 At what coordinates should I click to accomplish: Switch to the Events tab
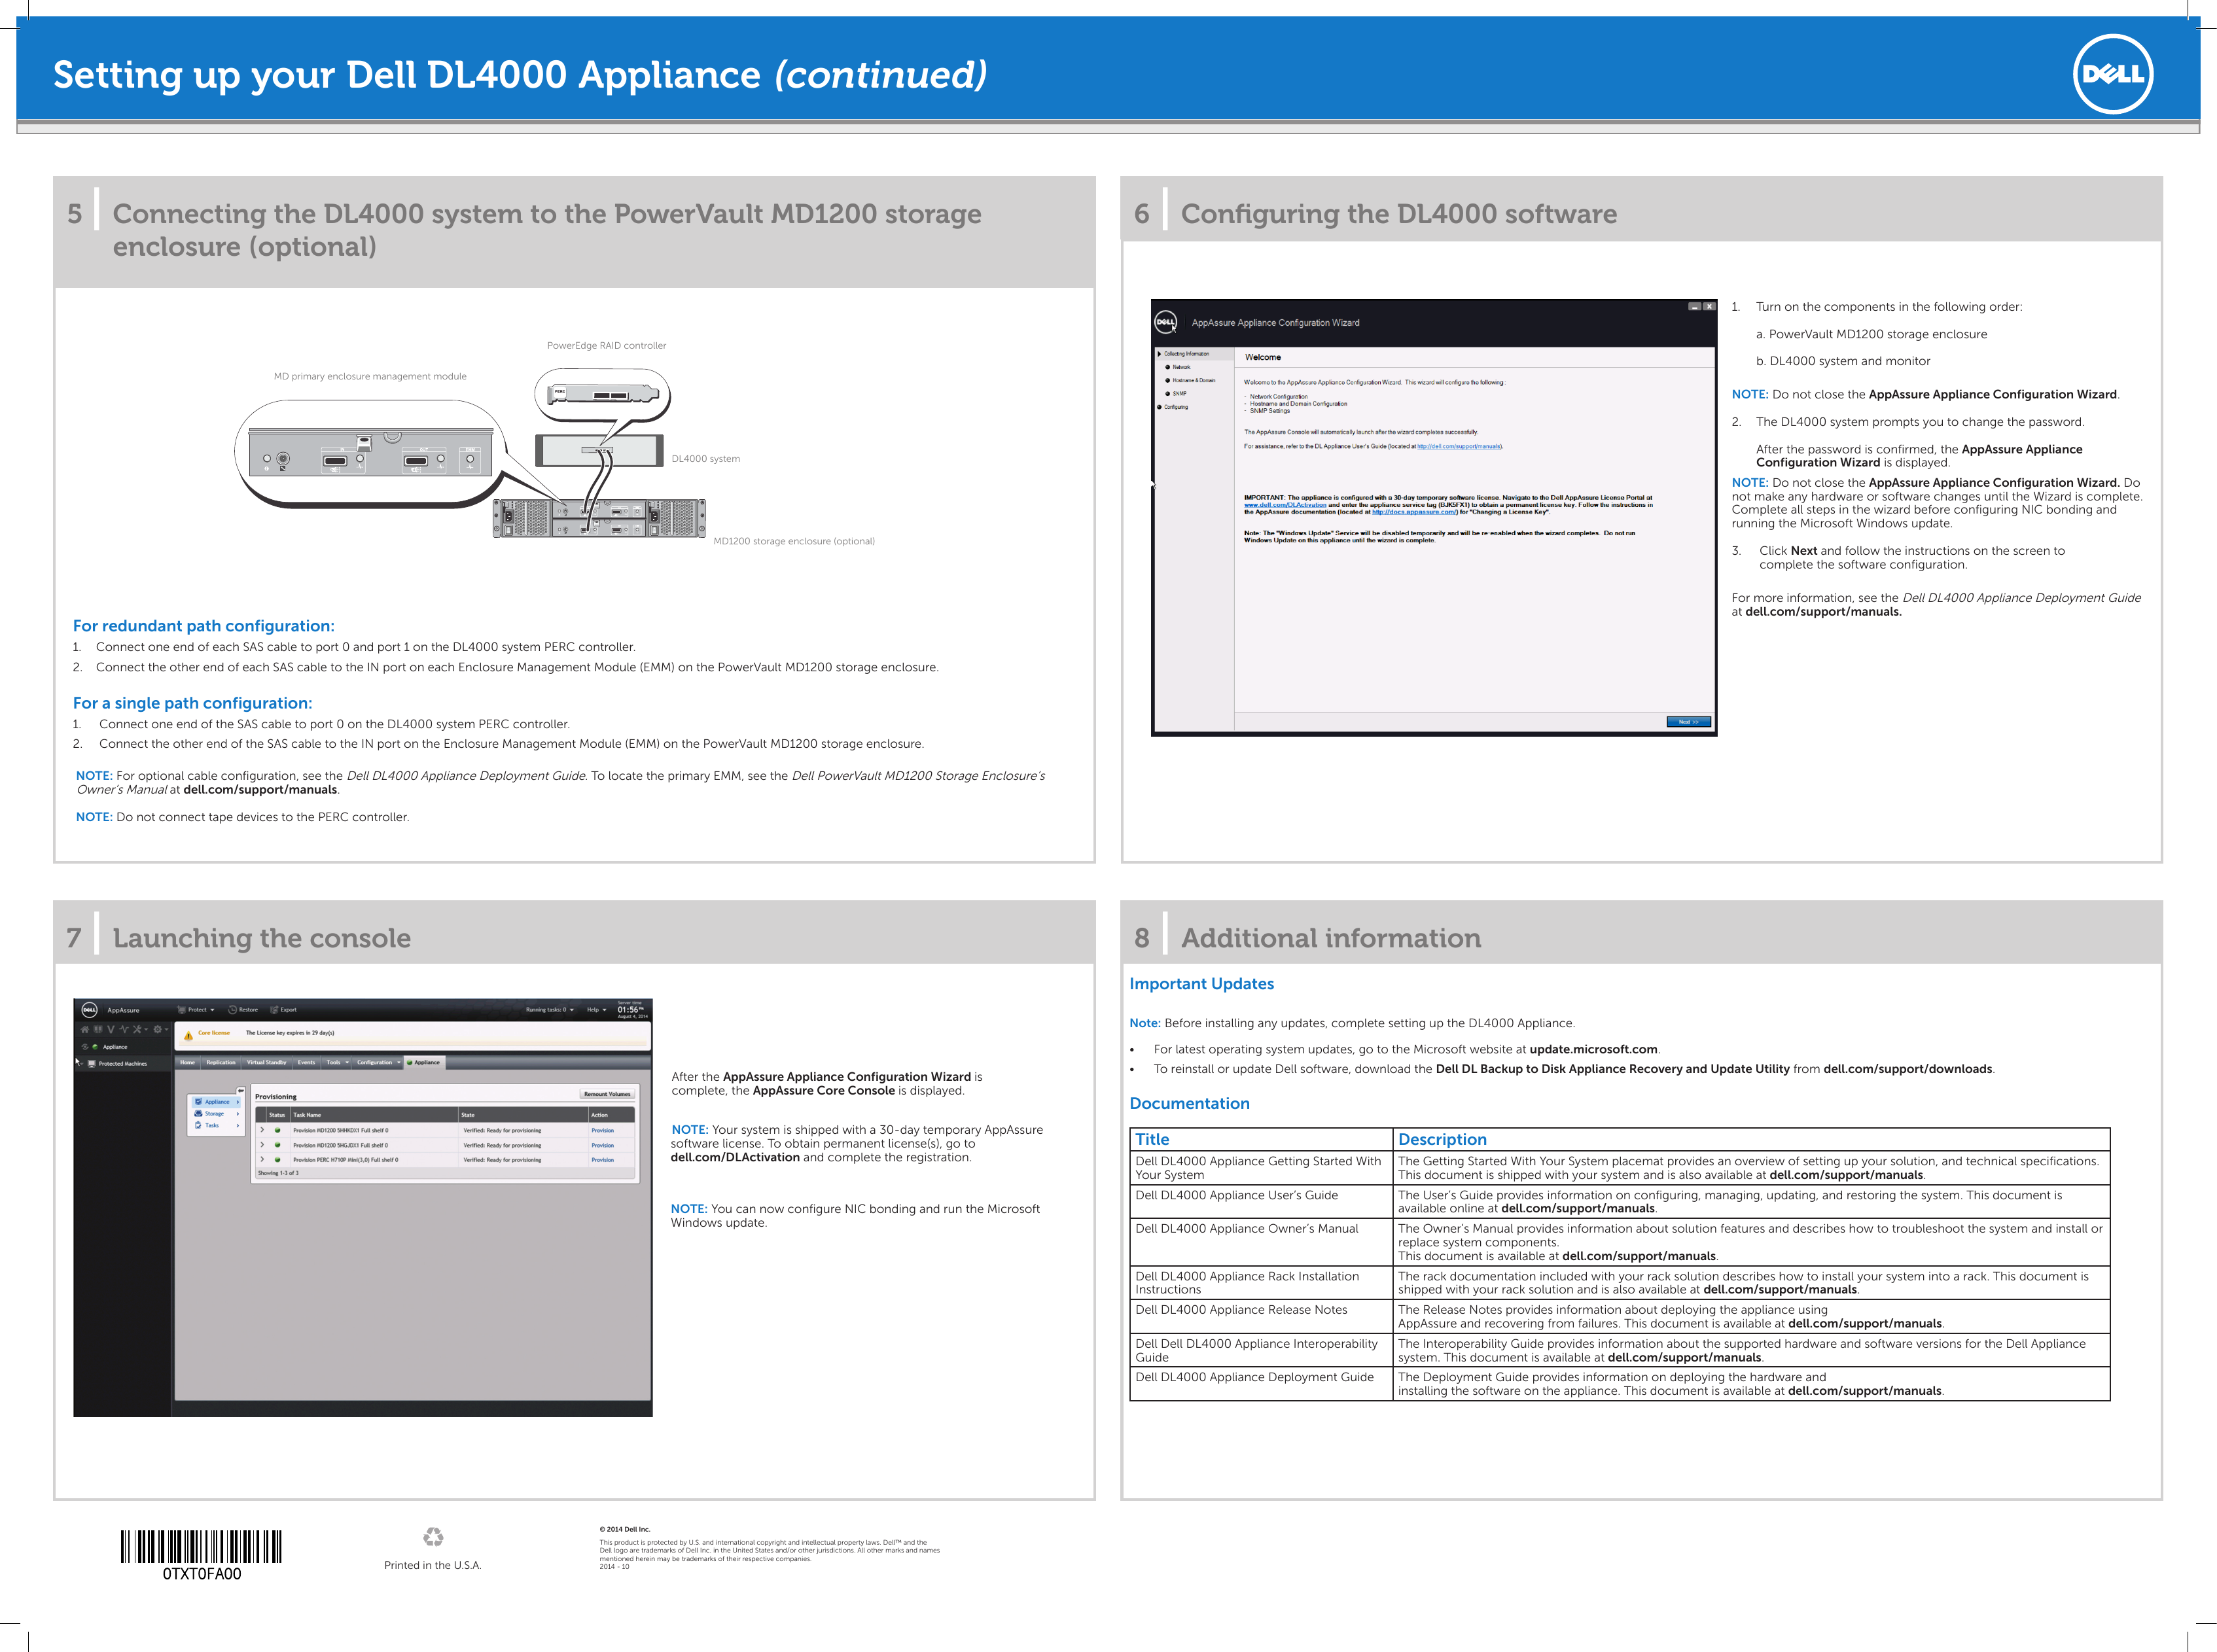(x=306, y=1063)
